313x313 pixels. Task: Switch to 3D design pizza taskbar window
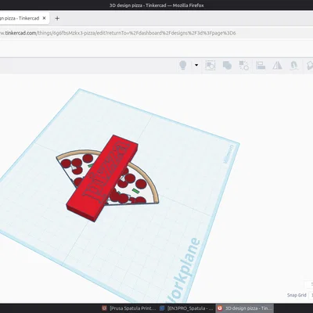click(245, 308)
